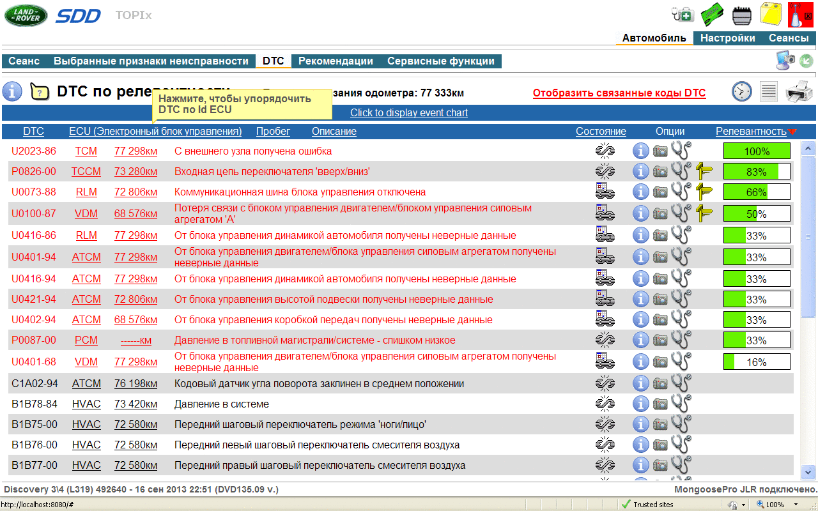Click the scrollbar up arrow

[808, 148]
